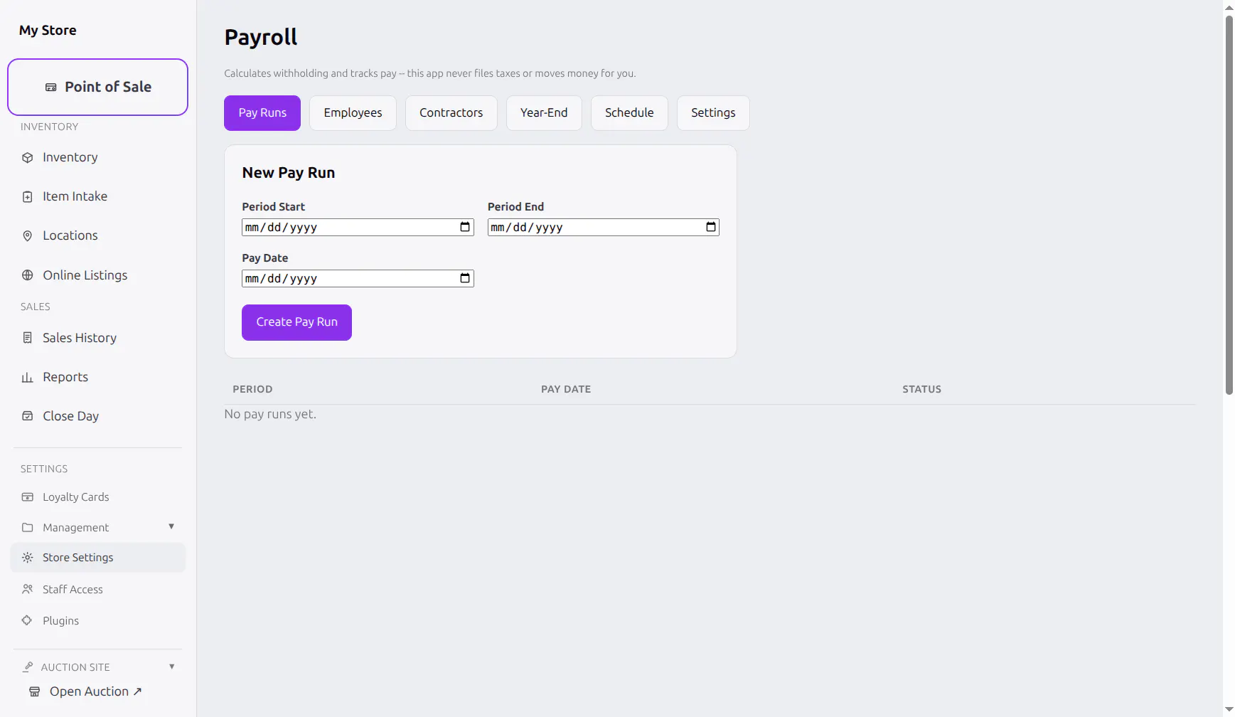Click the Payroll page heading
The image size is (1235, 717).
pos(261,37)
